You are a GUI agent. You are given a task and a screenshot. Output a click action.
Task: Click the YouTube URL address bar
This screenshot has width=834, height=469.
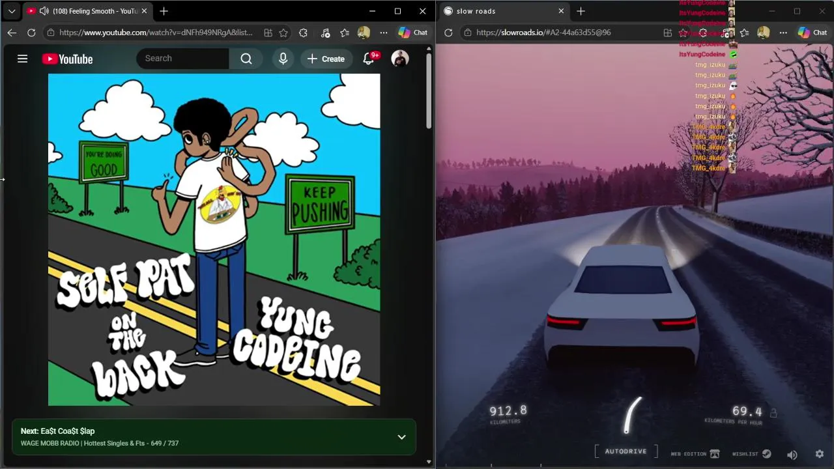[x=156, y=33]
